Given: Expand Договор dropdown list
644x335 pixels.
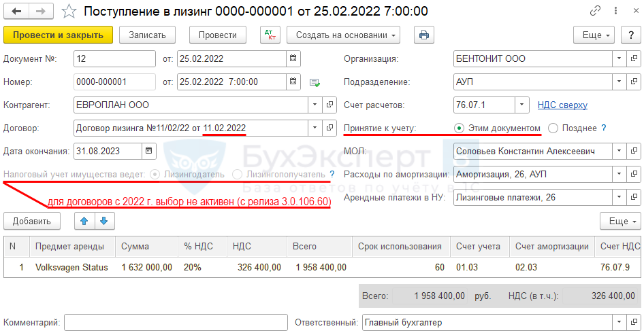Looking at the screenshot, I should [315, 128].
